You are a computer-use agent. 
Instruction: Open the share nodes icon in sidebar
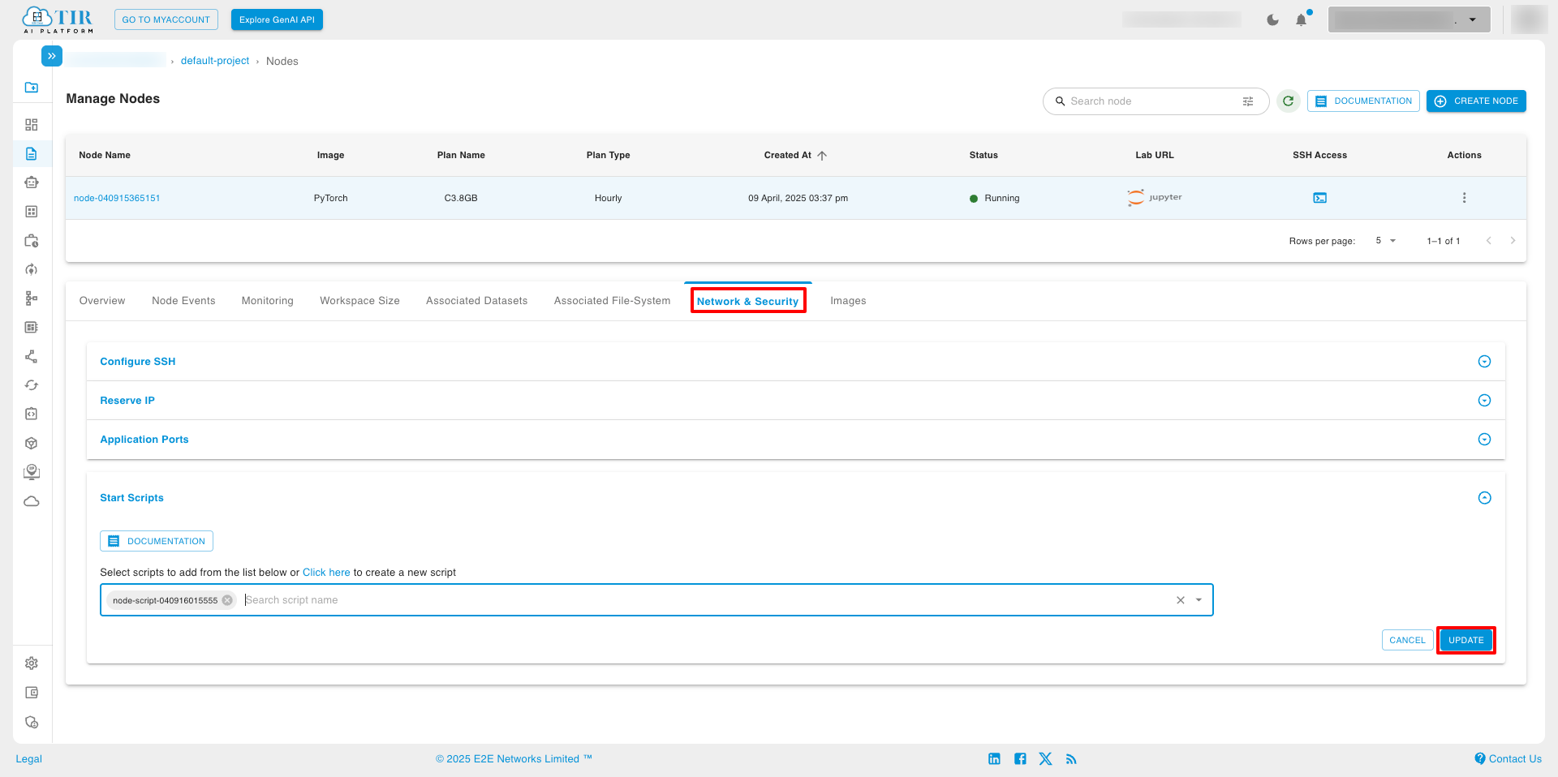tap(32, 357)
